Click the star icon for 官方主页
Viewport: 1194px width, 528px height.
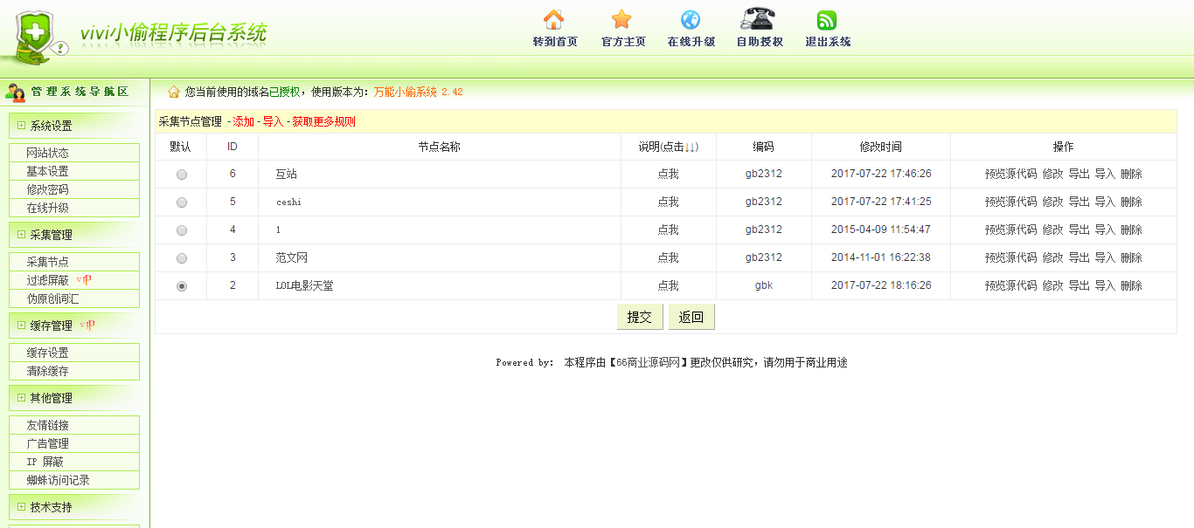[x=621, y=19]
